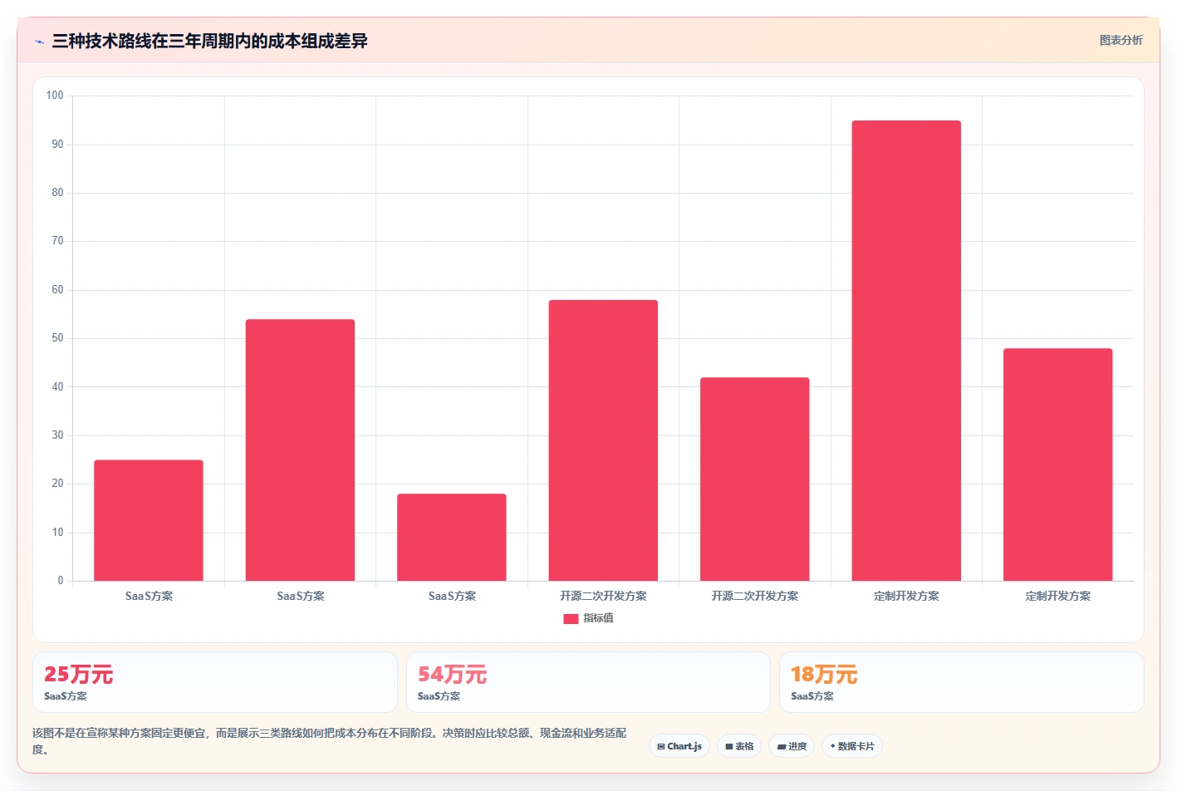Image resolution: width=1177 pixels, height=791 pixels.
Task: Select the 数据卡片 tag chip
Action: tap(852, 746)
